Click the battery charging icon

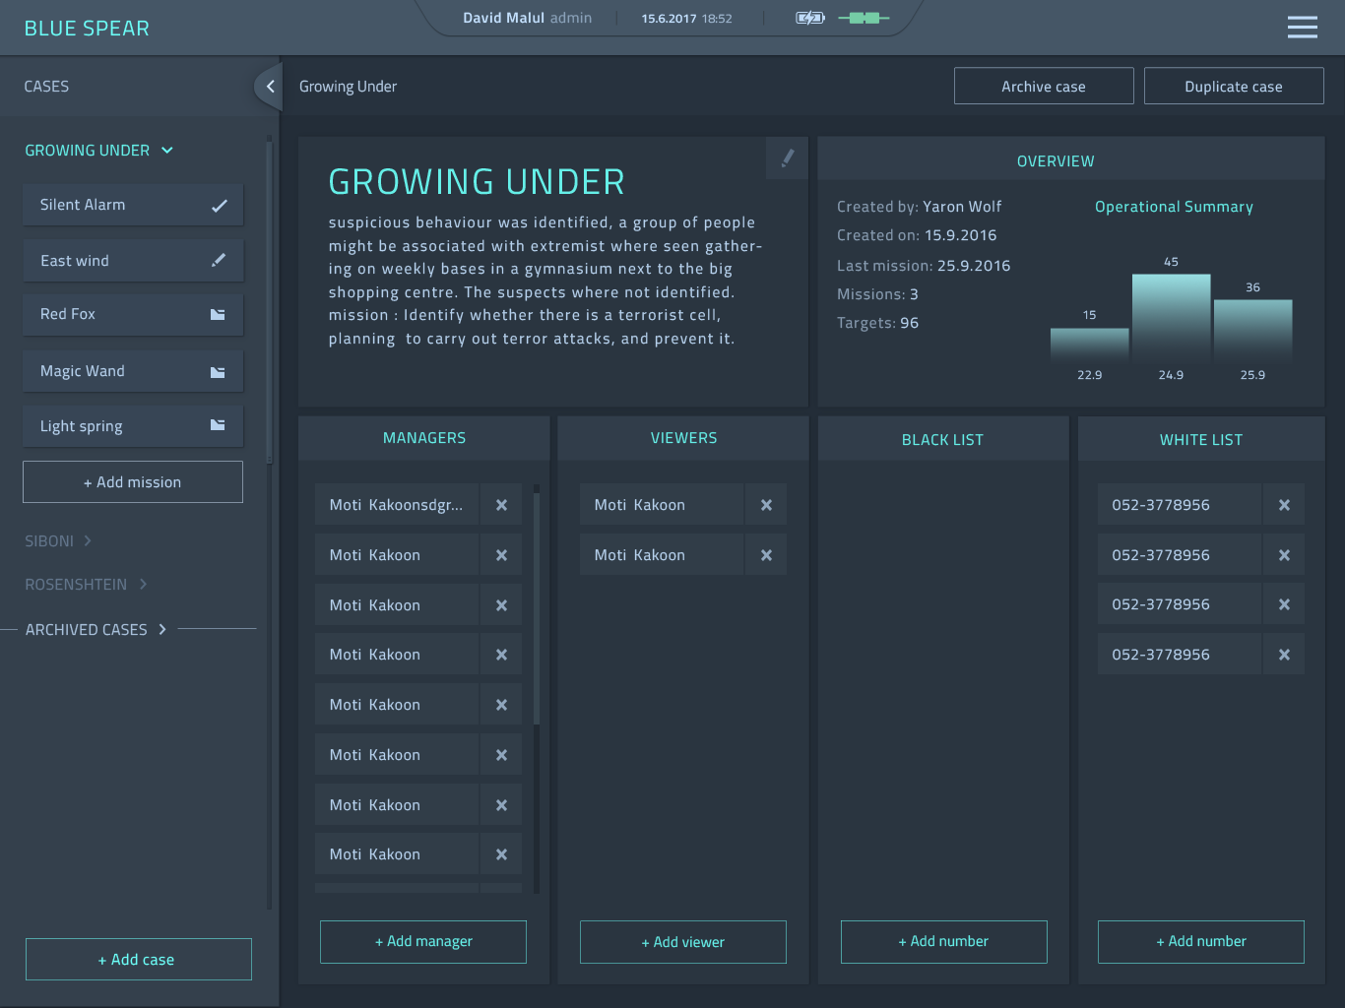point(809,18)
